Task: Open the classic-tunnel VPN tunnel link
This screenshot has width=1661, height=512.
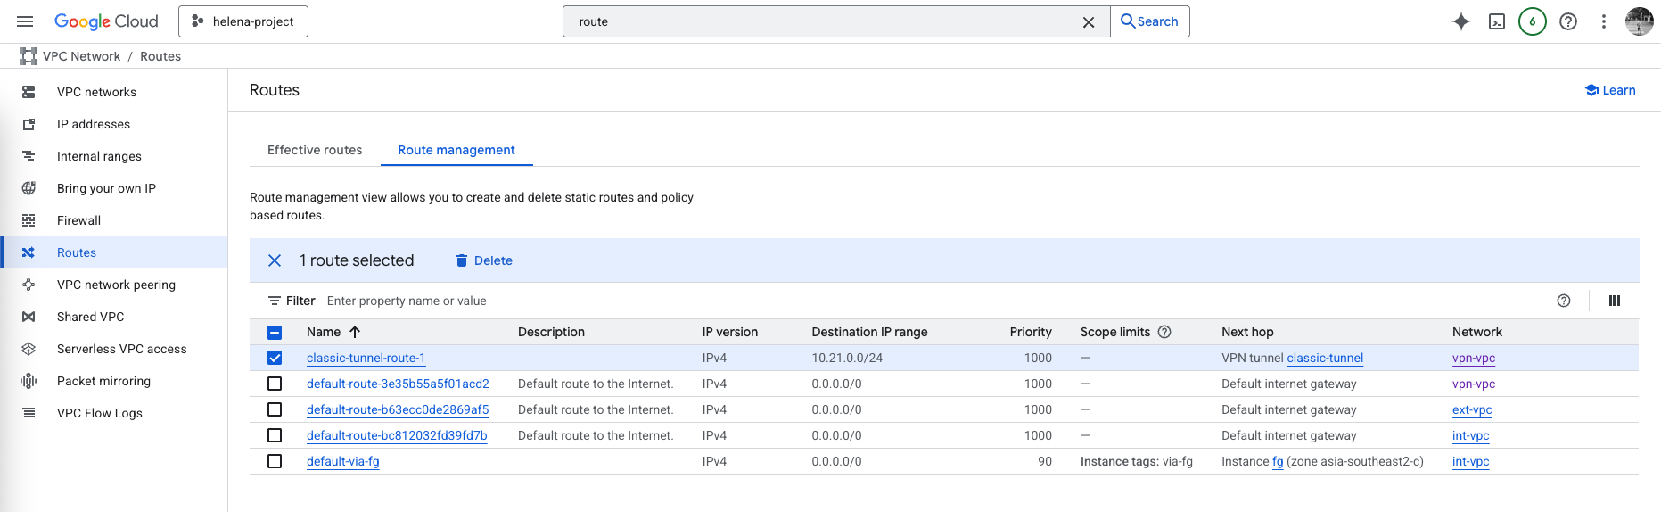Action: point(1325,358)
